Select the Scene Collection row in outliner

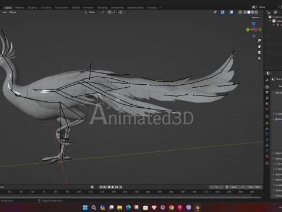(x=276, y=17)
